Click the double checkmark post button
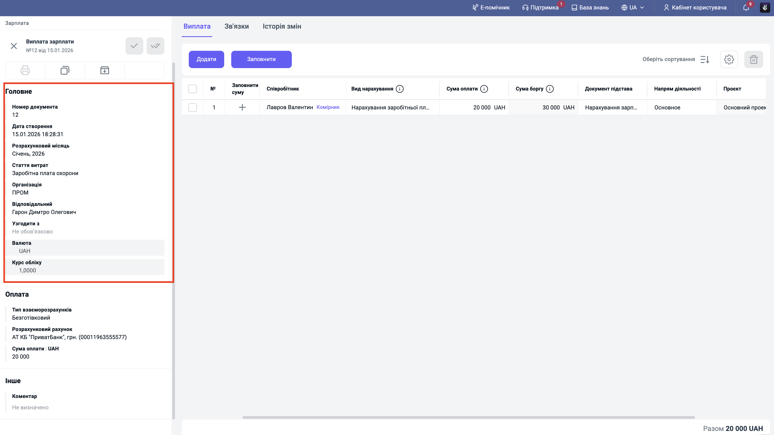Image resolution: width=774 pixels, height=435 pixels. pyautogui.click(x=155, y=46)
